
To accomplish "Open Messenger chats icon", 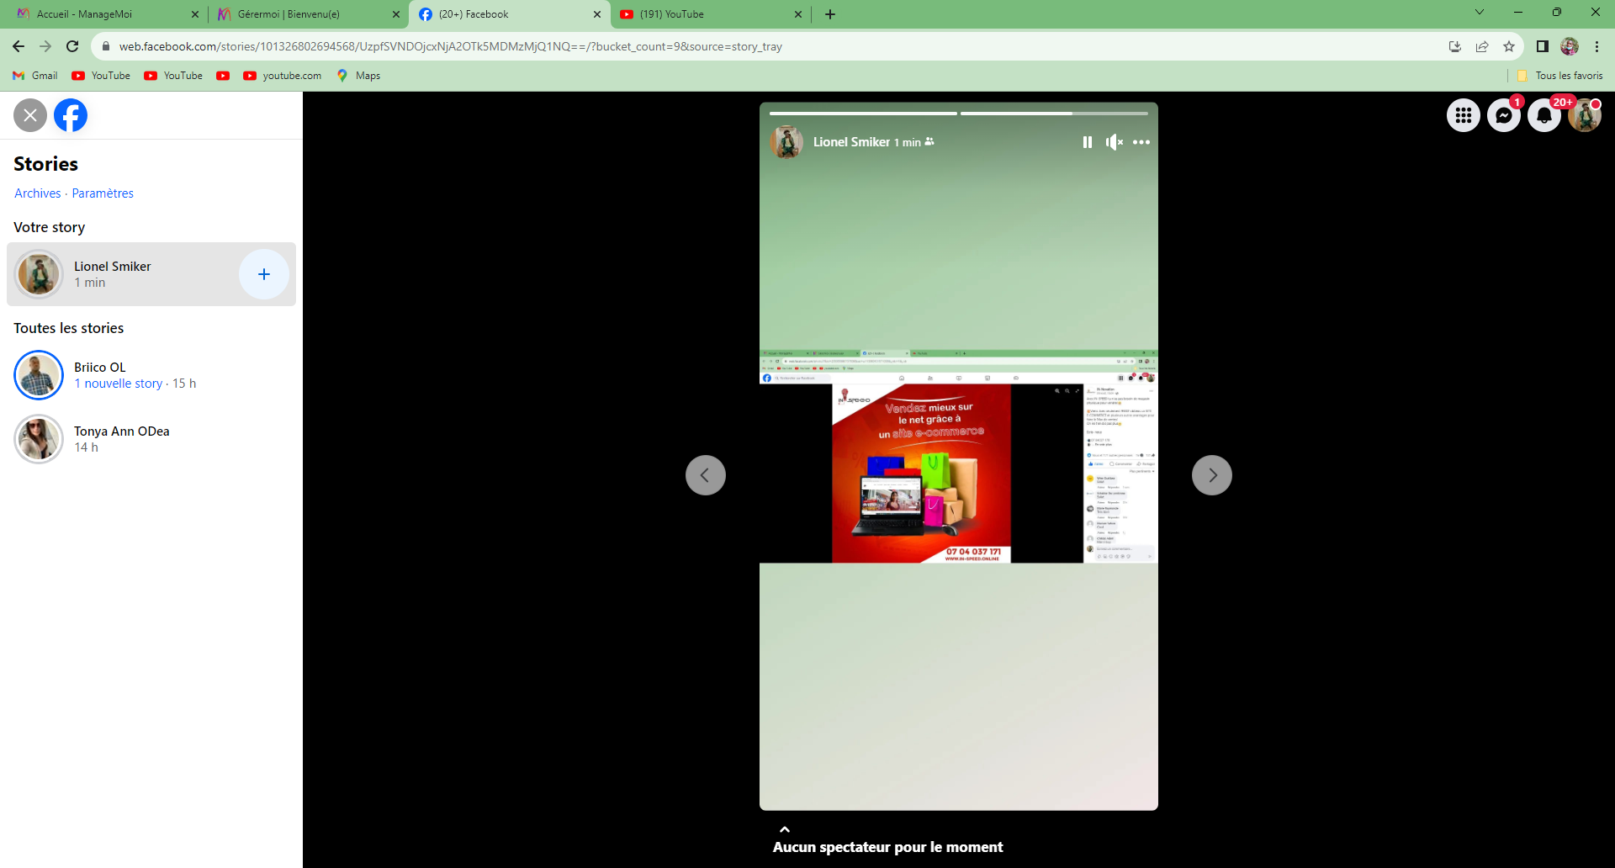I will pos(1503,115).
